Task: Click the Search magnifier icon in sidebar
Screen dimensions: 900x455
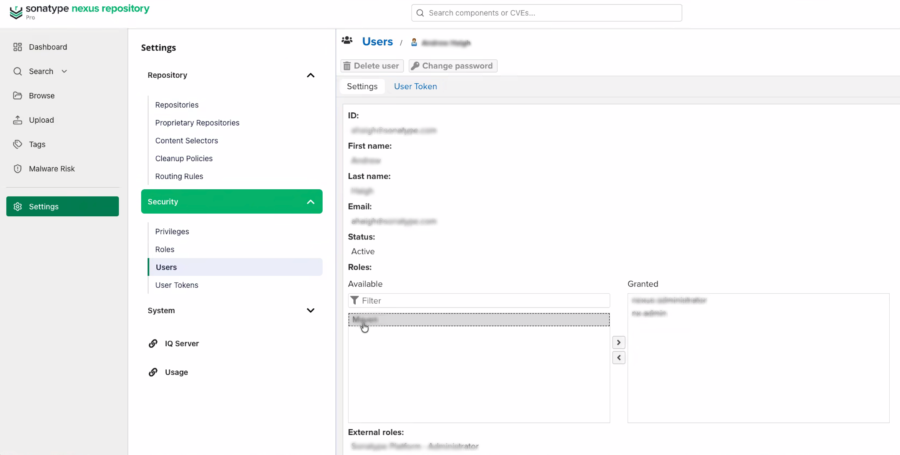Action: coord(18,71)
